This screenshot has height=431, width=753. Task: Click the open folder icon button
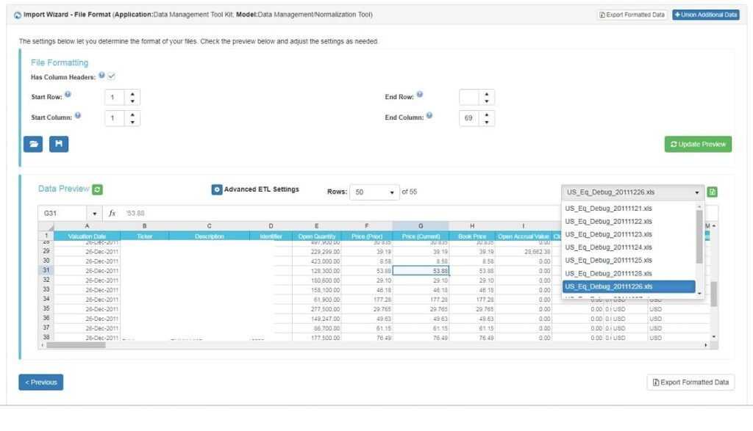pyautogui.click(x=33, y=145)
